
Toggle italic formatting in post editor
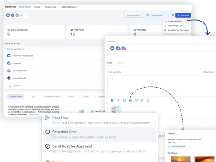pos(118,100)
